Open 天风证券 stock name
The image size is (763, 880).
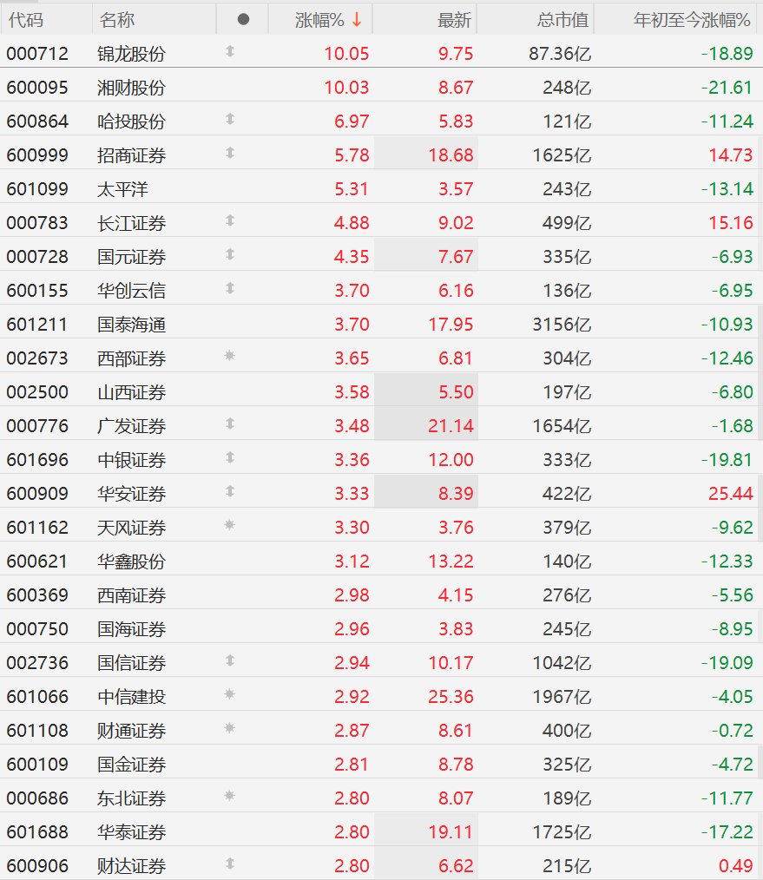131,528
